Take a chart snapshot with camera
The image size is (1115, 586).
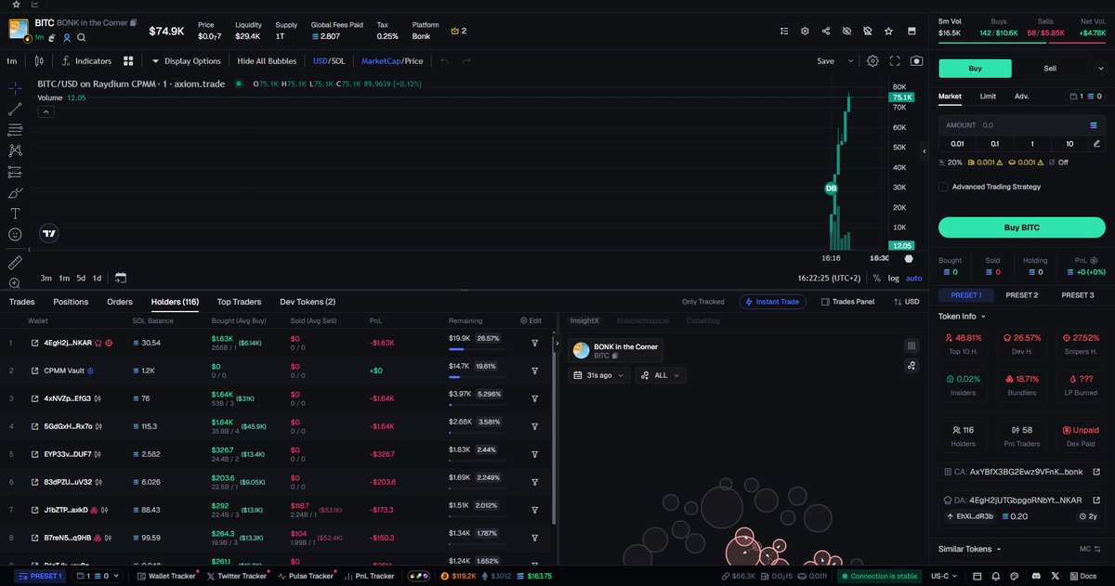pos(917,61)
